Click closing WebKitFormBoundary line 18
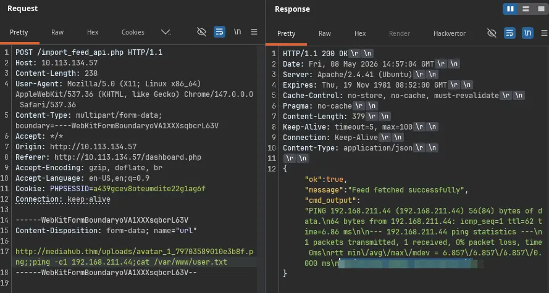Viewport: 549px width, 293px height. (106, 273)
